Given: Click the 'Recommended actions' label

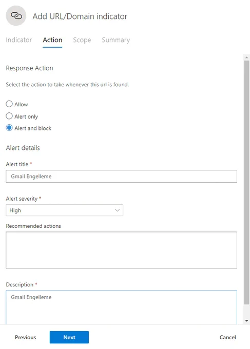Looking at the screenshot, I should (33, 226).
